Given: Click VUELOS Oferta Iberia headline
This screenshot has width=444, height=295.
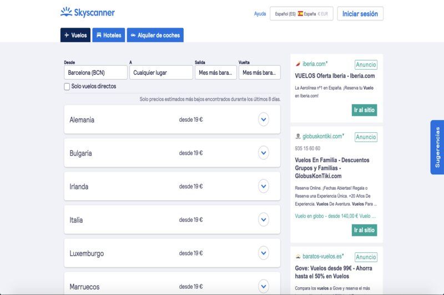Looking at the screenshot, I should pos(335,76).
